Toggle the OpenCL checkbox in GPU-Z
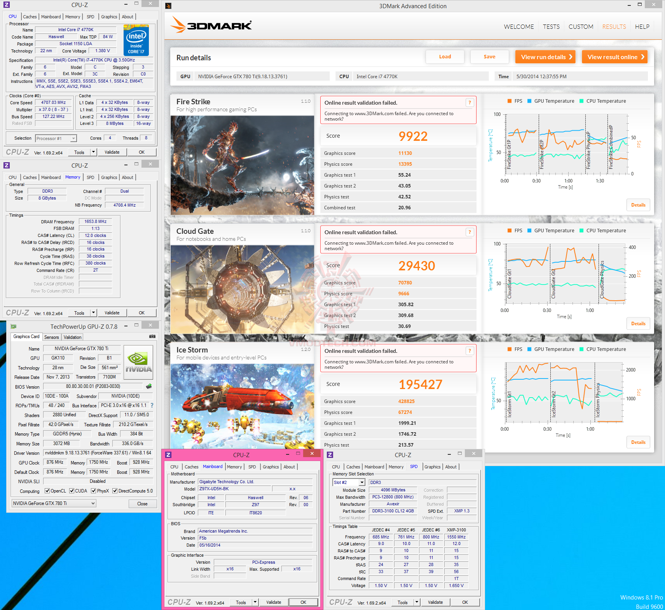The image size is (665, 610). click(47, 491)
